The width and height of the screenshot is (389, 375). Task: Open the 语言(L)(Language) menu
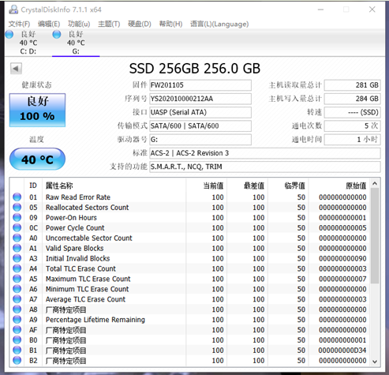(219, 24)
